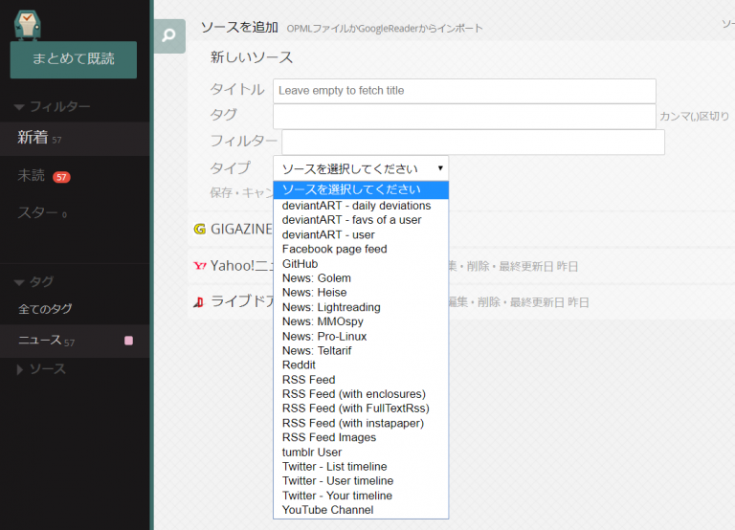Collapse the フィルター section
Image resolution: width=735 pixels, height=530 pixels.
pyautogui.click(x=54, y=106)
